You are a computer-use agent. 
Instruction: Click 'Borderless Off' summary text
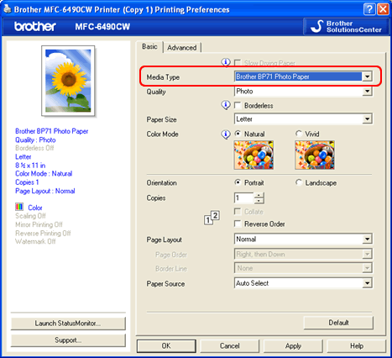pos(34,148)
